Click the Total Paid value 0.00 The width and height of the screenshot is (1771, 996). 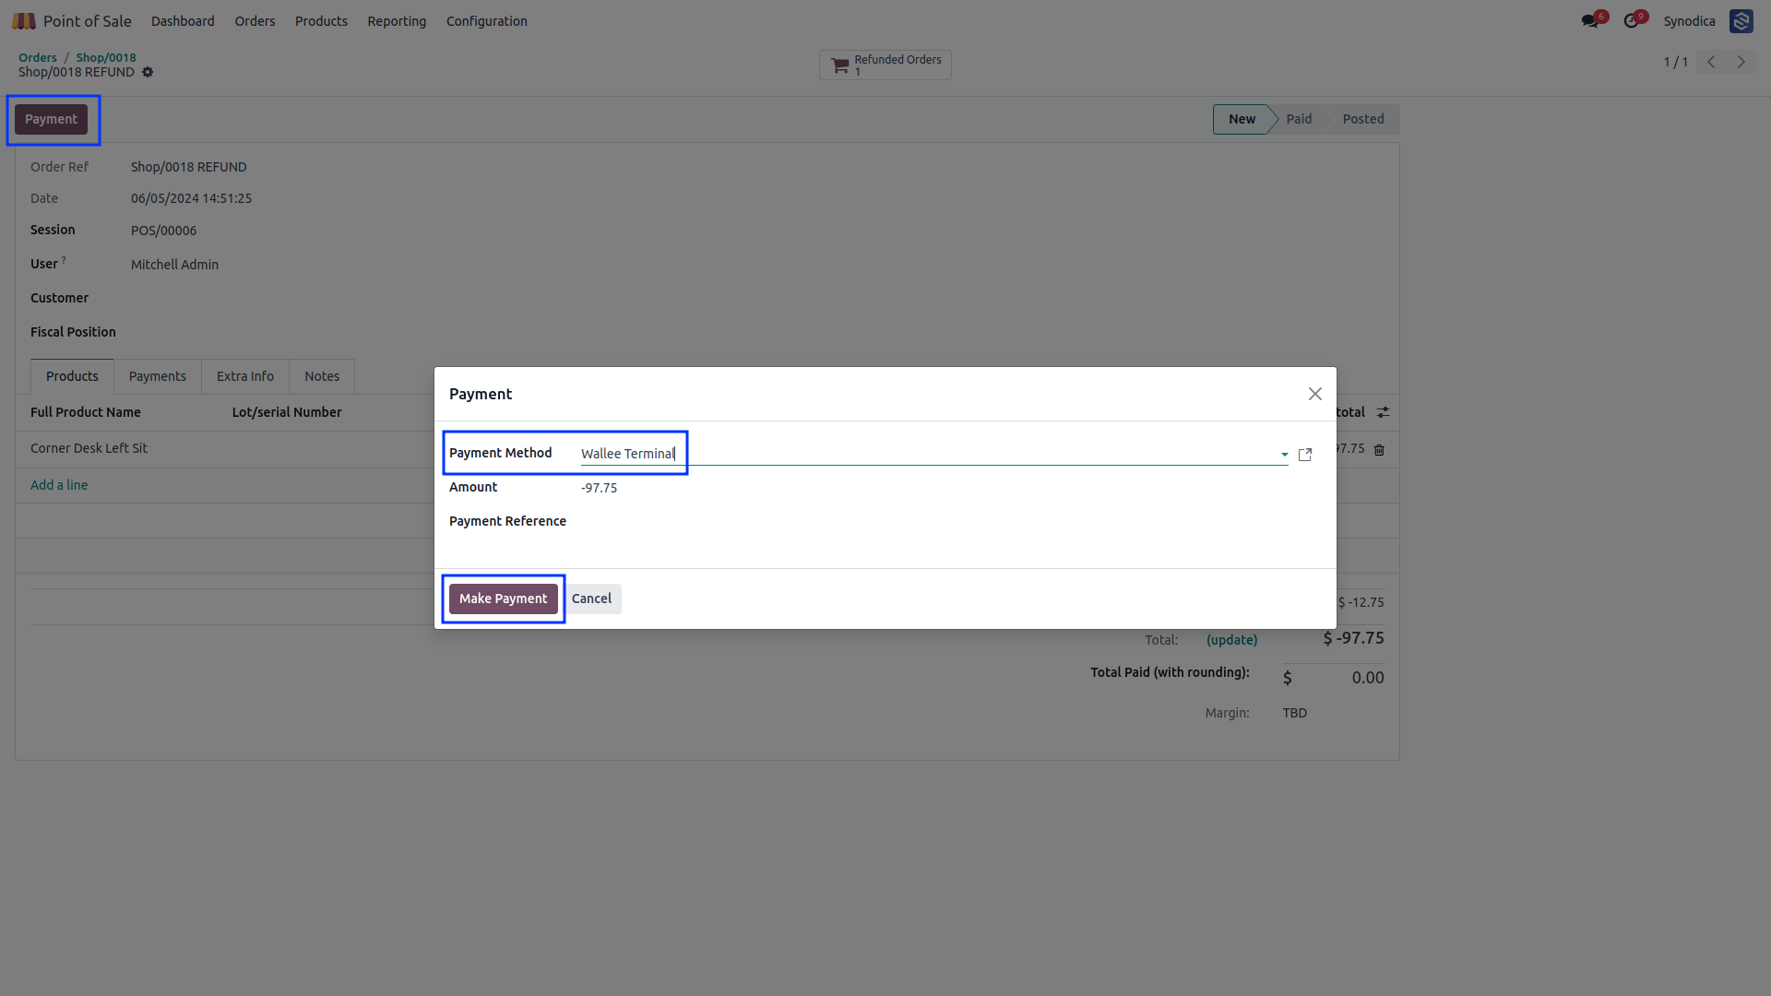click(x=1367, y=678)
